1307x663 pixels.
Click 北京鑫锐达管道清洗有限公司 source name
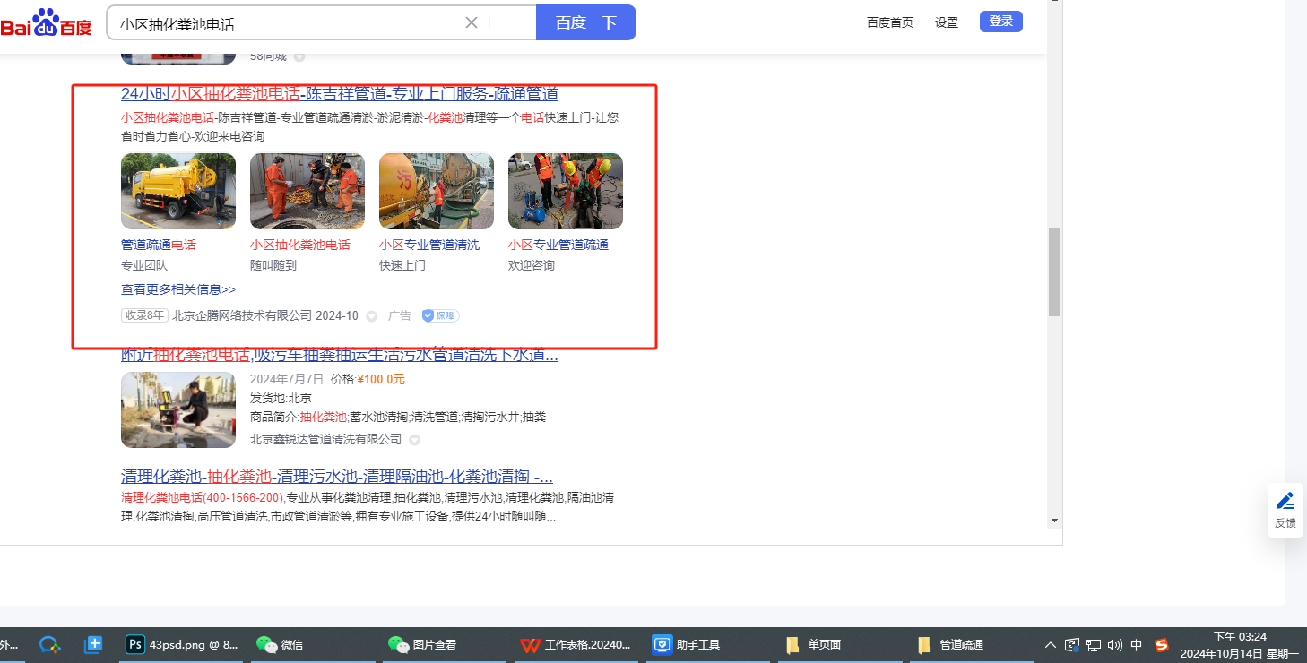point(326,439)
